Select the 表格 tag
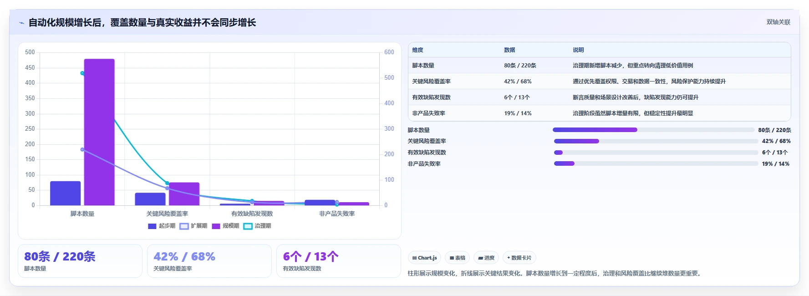The image size is (809, 296). (458, 258)
